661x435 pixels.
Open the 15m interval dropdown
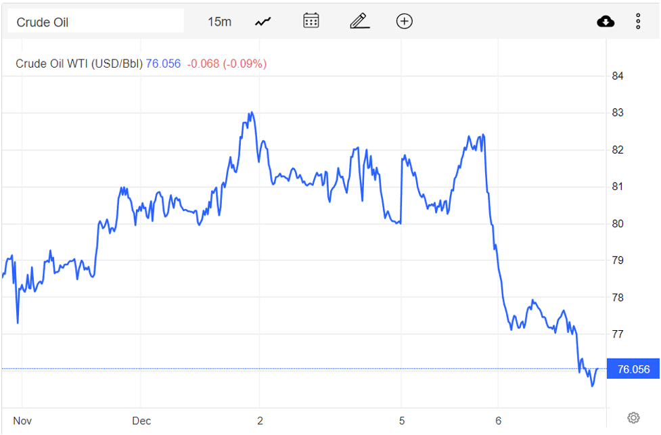click(219, 22)
